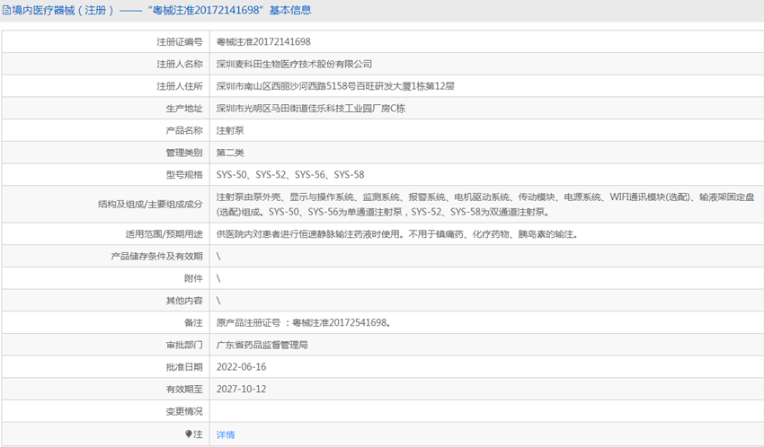The width and height of the screenshot is (764, 447).
Task: Click model specs SYS-50、SYS-52、SYS-56、SYS-58
Action: coord(290,174)
